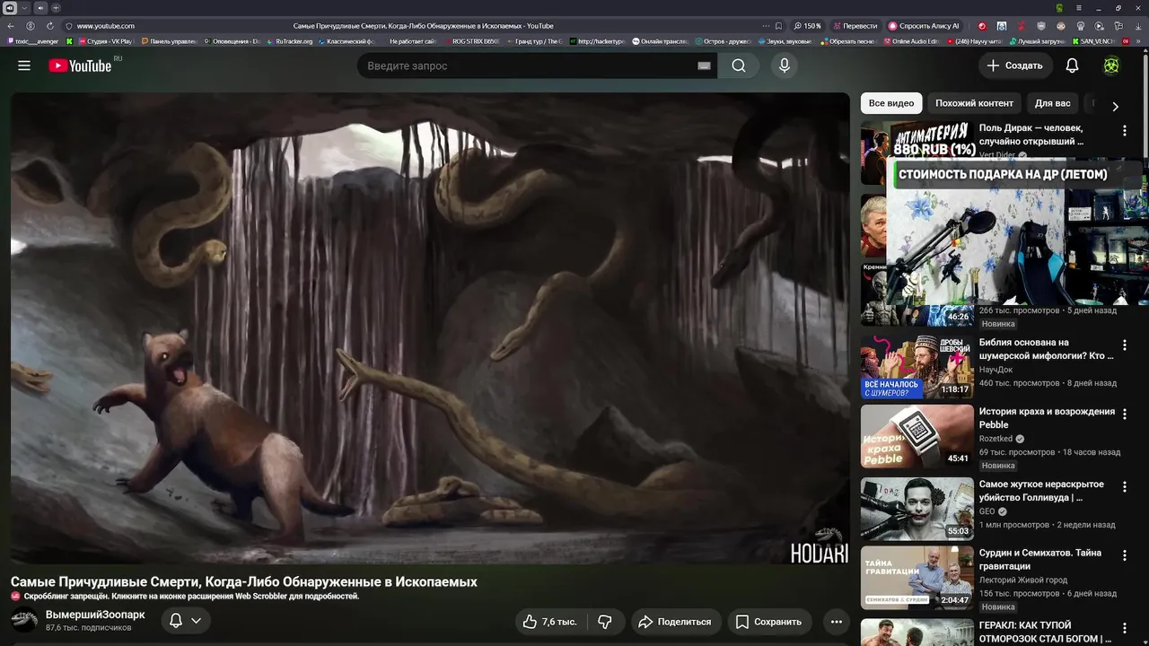
Task: Open Голливуда murder video thumbnail
Action: (917, 509)
